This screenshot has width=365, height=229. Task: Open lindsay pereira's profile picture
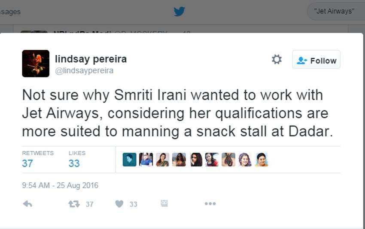click(36, 63)
